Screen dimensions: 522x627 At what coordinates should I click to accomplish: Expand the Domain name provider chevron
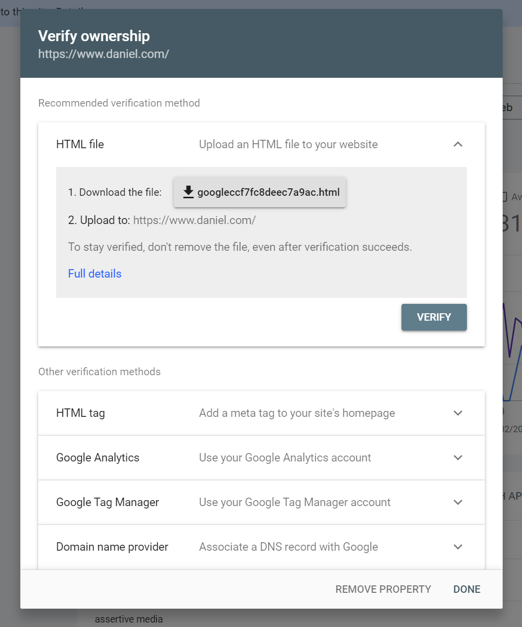(x=458, y=547)
